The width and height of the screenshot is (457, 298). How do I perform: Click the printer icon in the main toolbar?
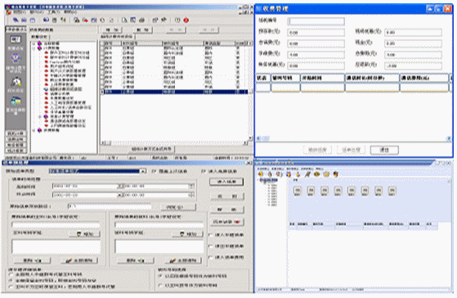(141, 20)
